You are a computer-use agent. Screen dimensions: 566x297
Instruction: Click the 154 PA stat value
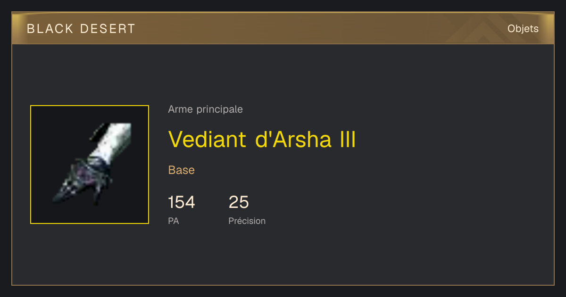coord(181,202)
